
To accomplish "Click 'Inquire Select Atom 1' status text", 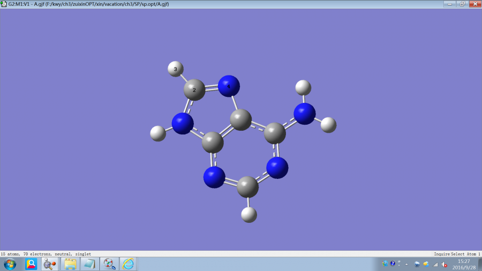I will 457,254.
